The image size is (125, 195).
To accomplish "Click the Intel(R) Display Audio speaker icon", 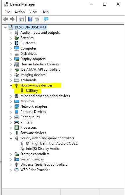I will (x=22, y=149).
